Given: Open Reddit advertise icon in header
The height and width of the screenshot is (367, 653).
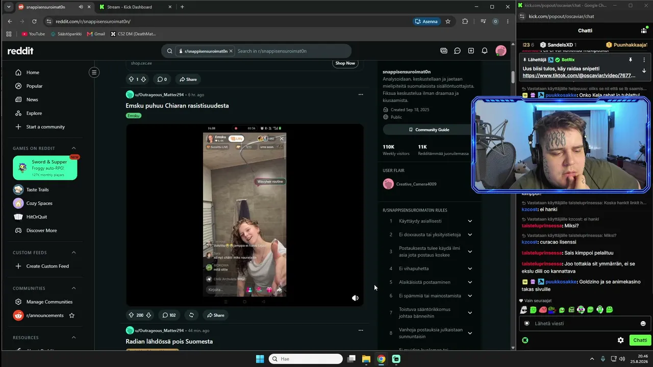Looking at the screenshot, I should 444,51.
